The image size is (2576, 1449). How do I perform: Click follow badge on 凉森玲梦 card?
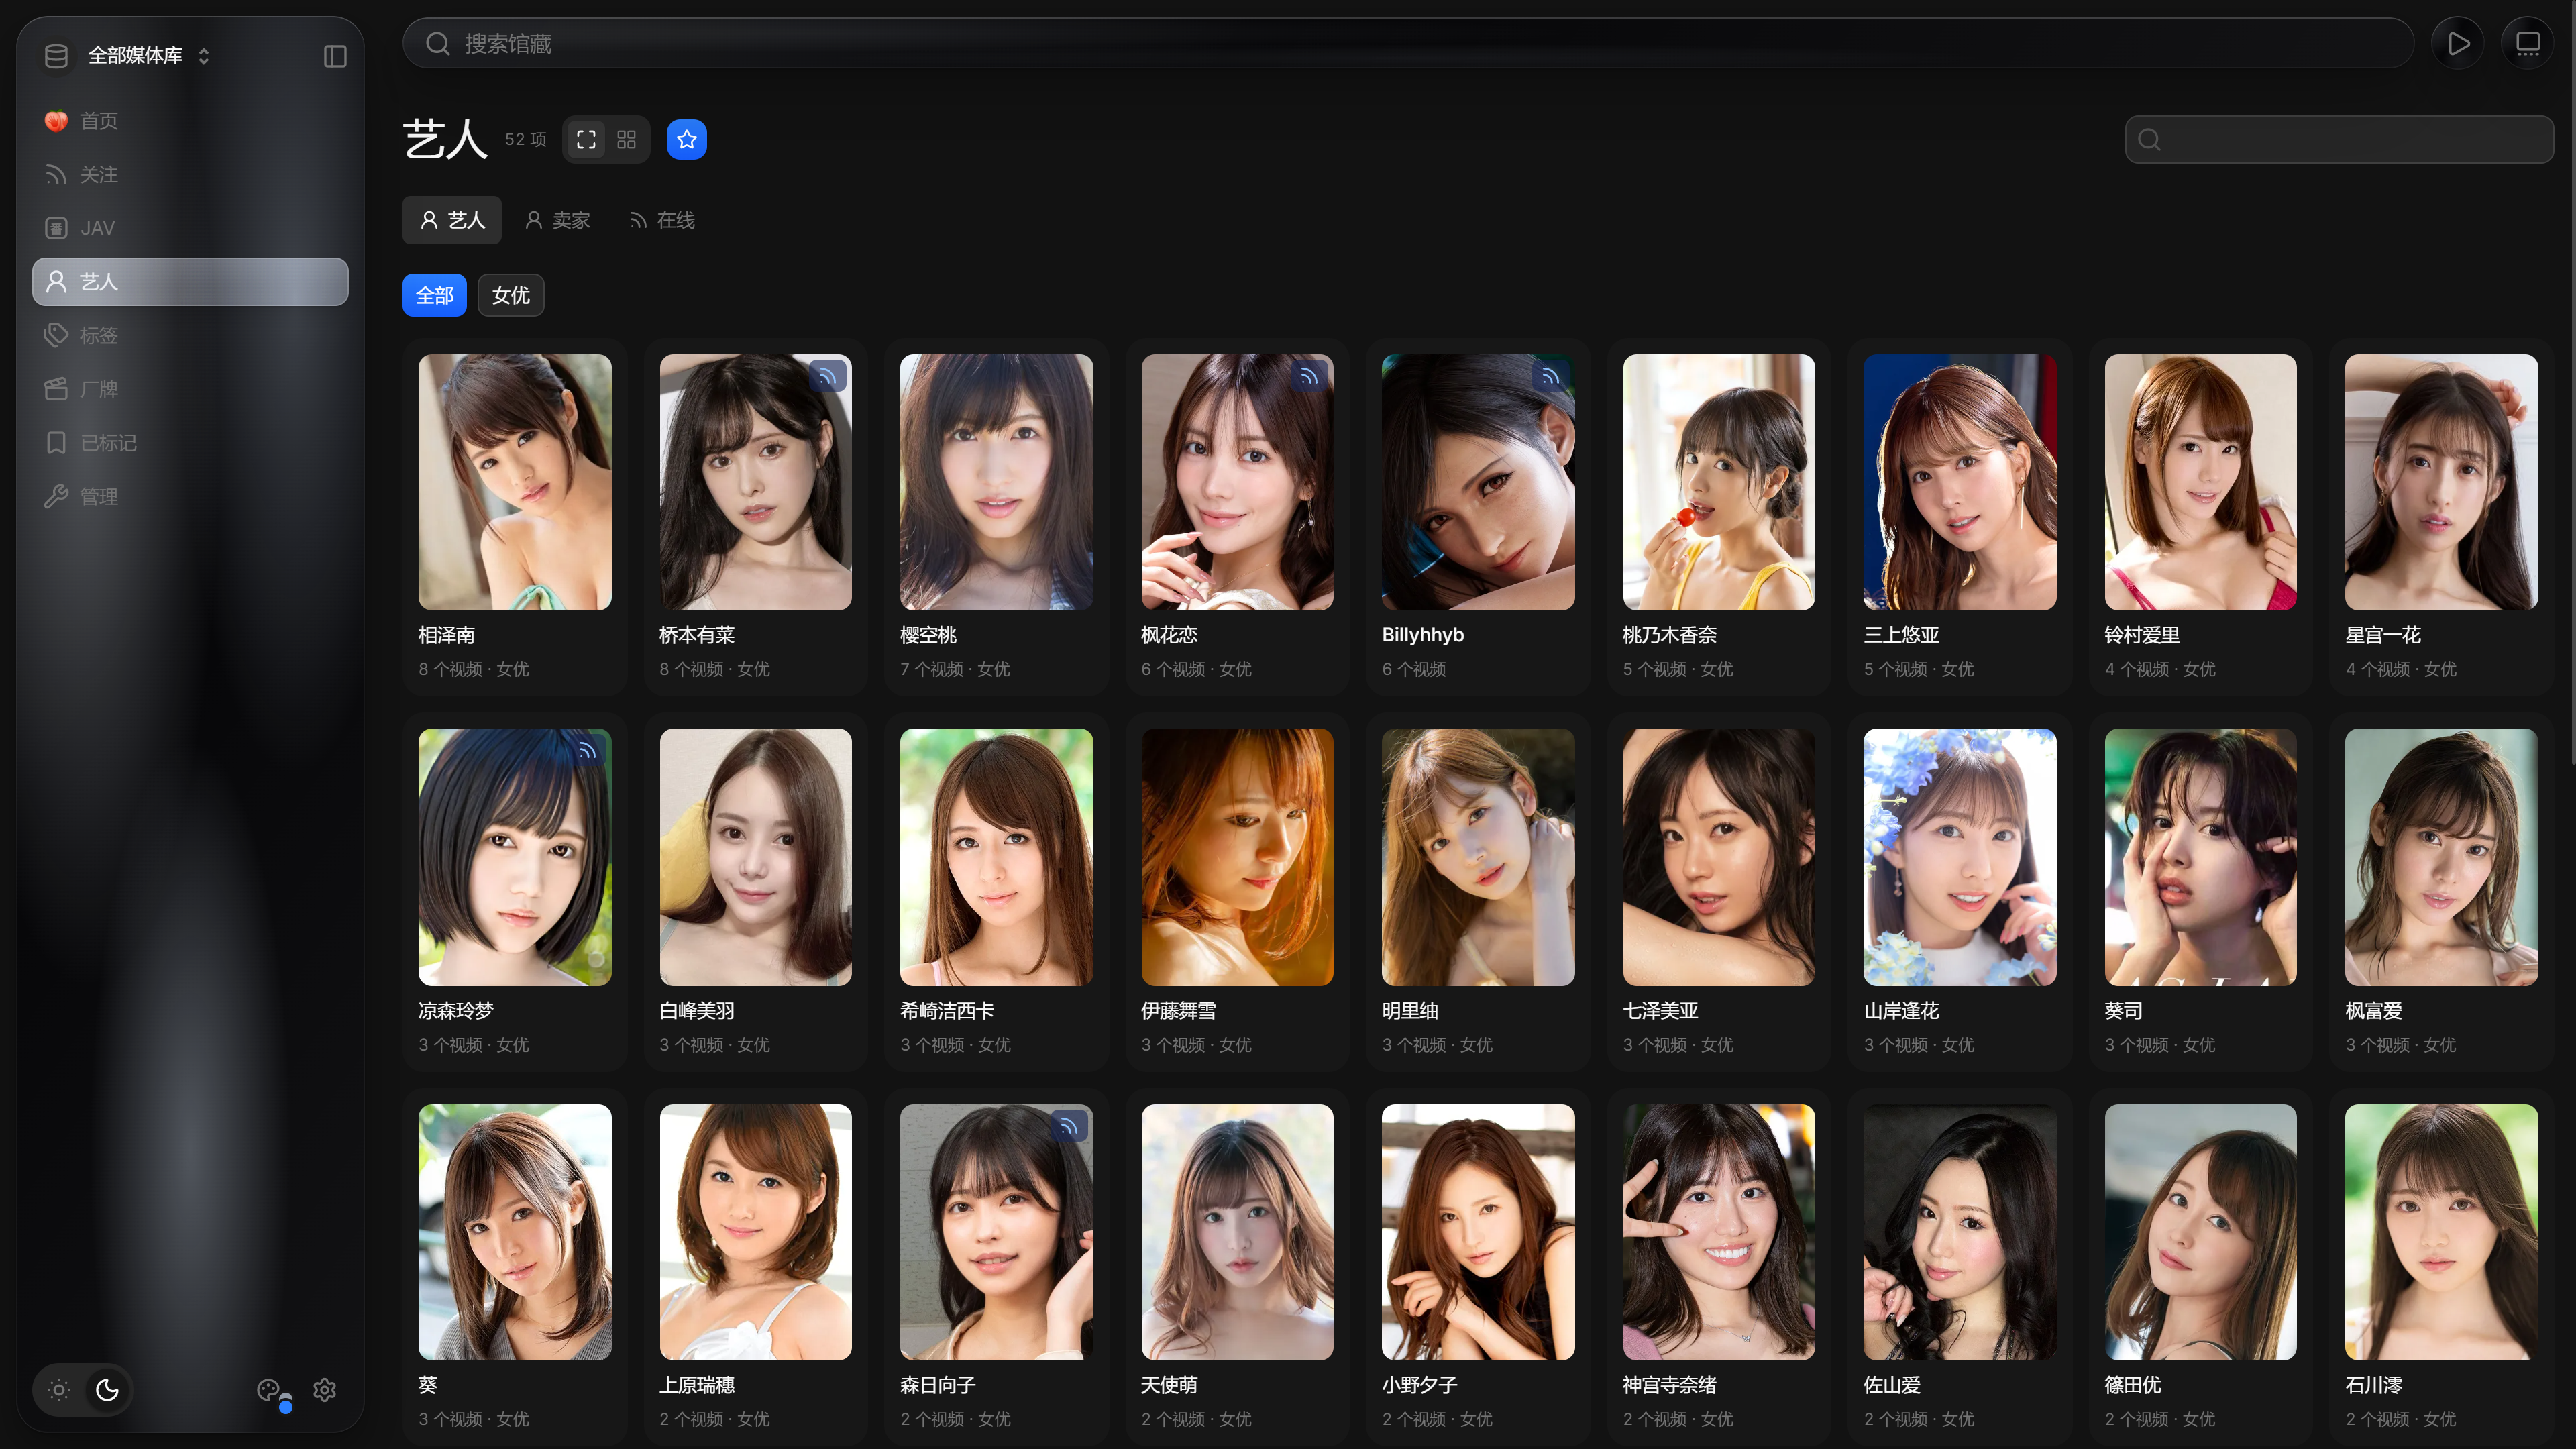[x=587, y=751]
